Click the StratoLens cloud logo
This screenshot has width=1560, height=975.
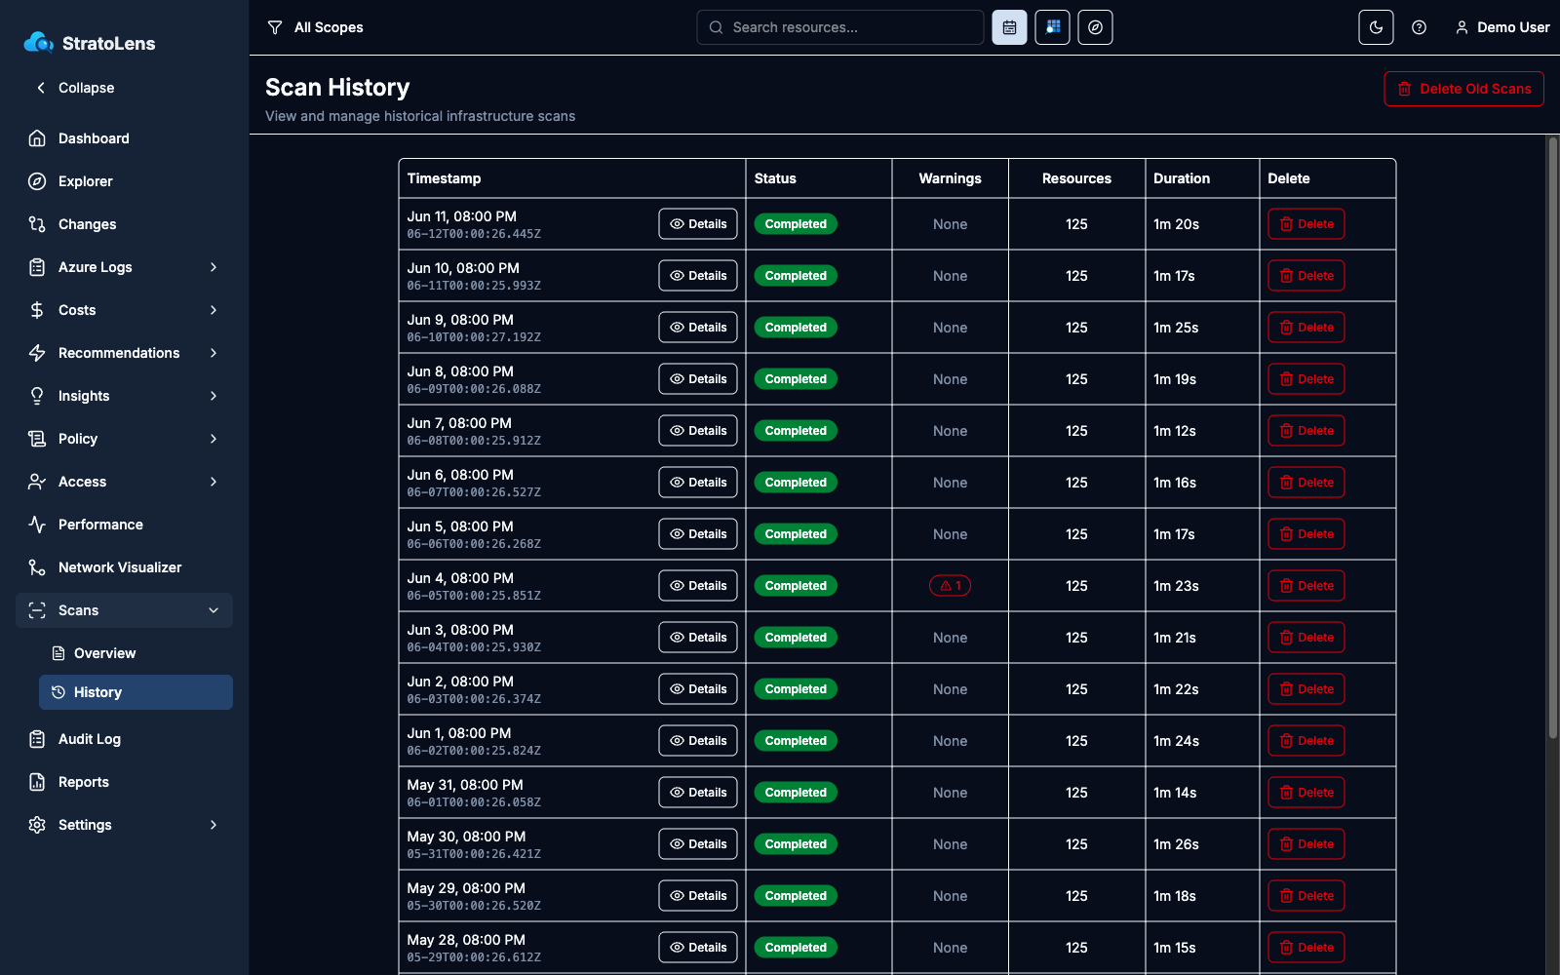[x=38, y=42]
